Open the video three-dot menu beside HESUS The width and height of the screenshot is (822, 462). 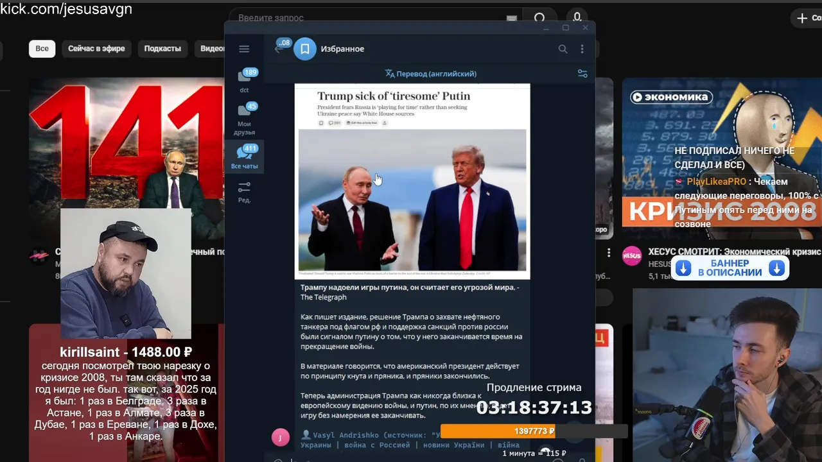[609, 253]
